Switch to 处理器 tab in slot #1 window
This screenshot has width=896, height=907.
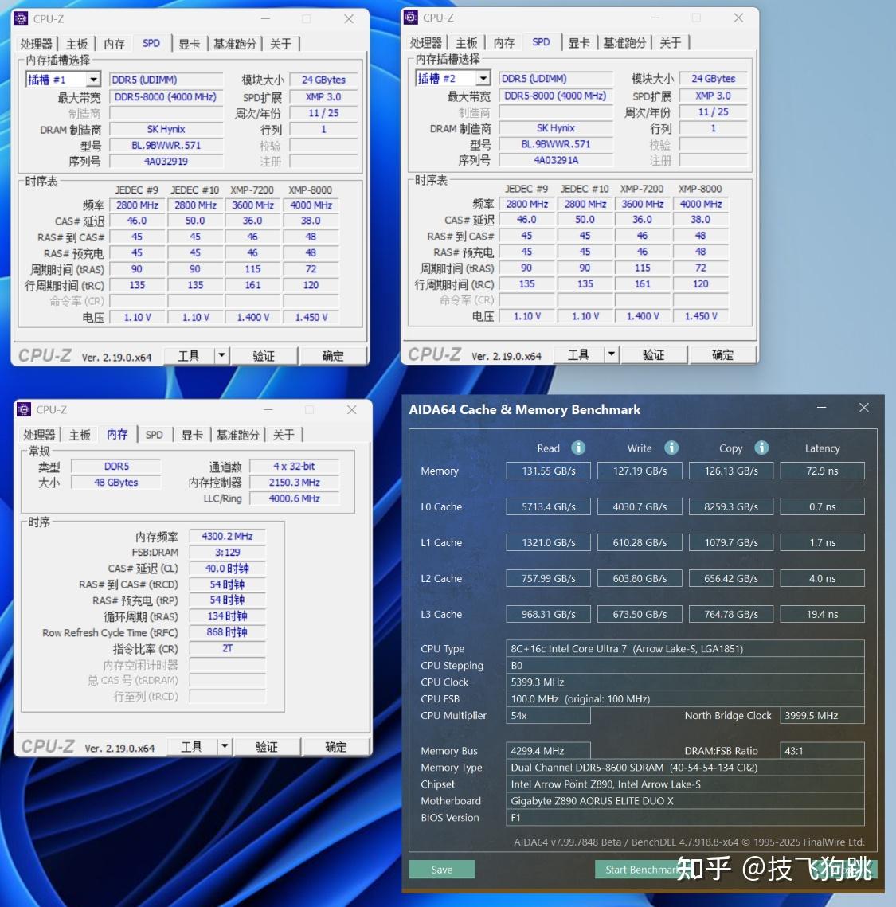(37, 44)
